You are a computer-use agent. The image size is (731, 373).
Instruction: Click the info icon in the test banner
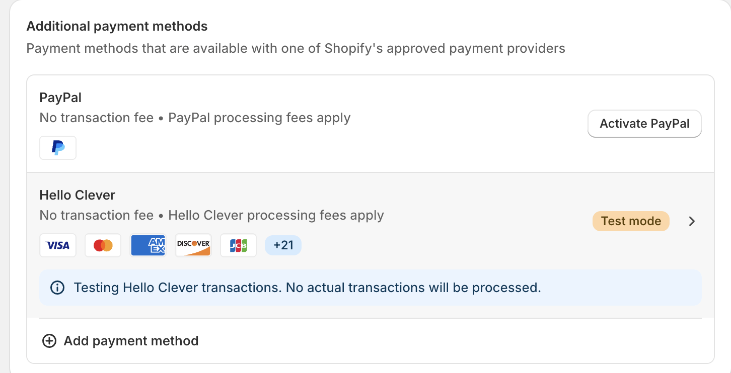click(57, 288)
